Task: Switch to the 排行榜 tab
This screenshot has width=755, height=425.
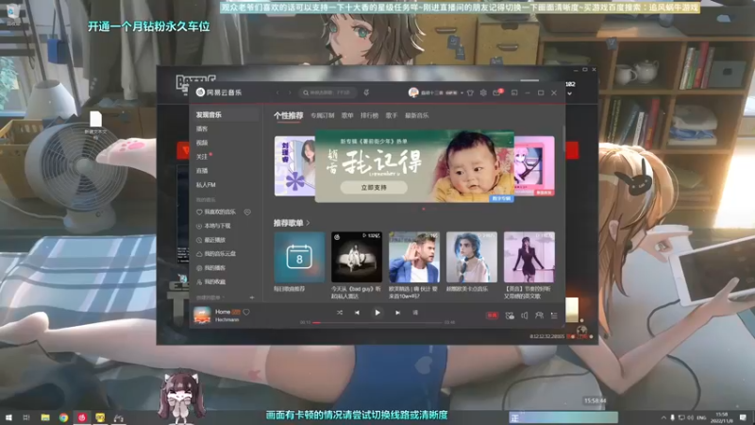Action: (369, 115)
